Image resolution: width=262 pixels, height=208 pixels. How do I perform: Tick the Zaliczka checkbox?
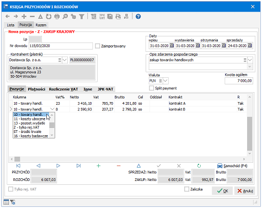tap(186, 189)
